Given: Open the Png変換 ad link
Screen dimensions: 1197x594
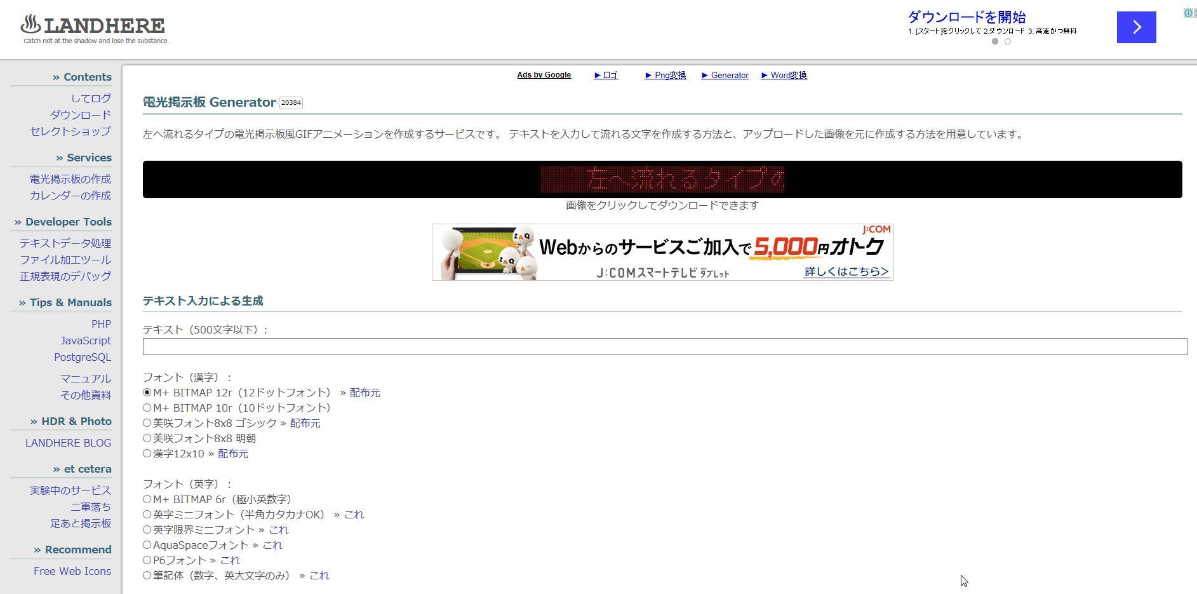Looking at the screenshot, I should [x=665, y=75].
